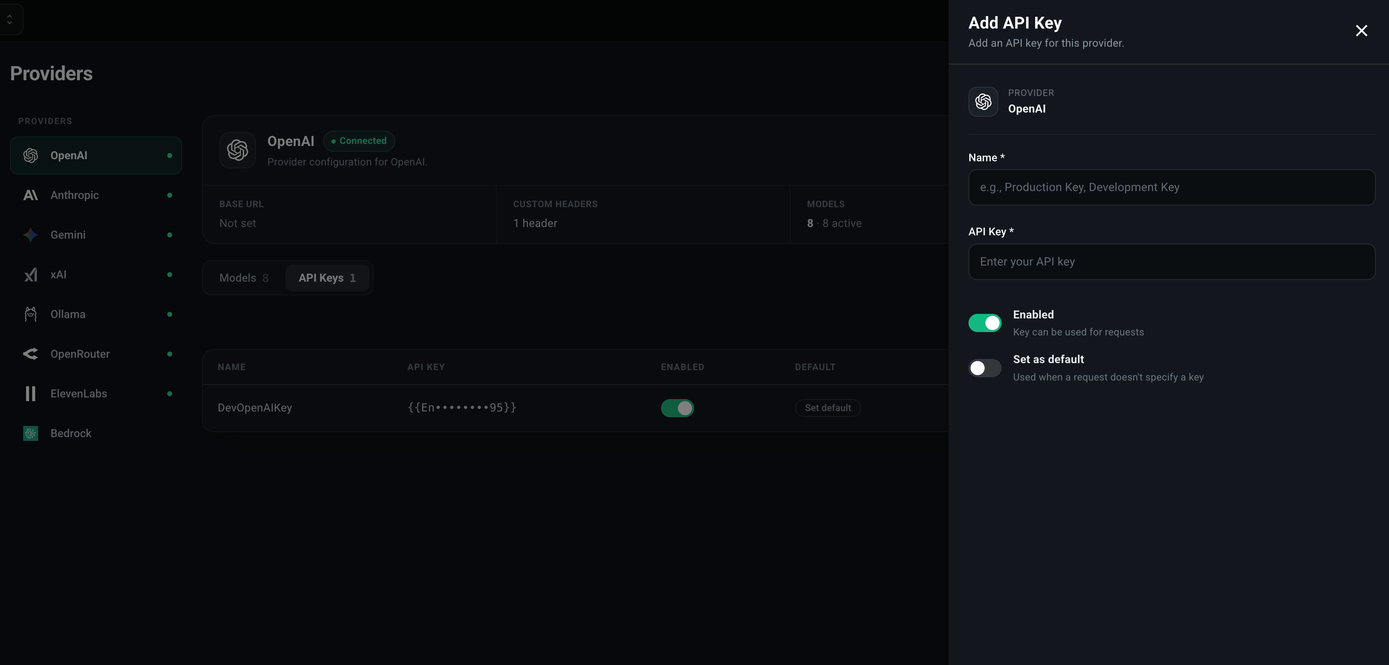Click the Ollama llama icon in the sidebar
This screenshot has height=665, width=1389.
coord(31,314)
